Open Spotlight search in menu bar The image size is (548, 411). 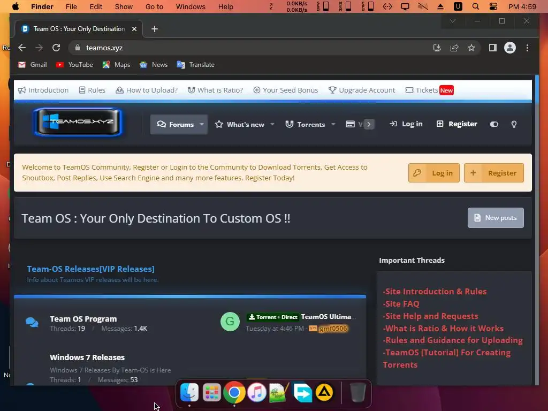475,6
